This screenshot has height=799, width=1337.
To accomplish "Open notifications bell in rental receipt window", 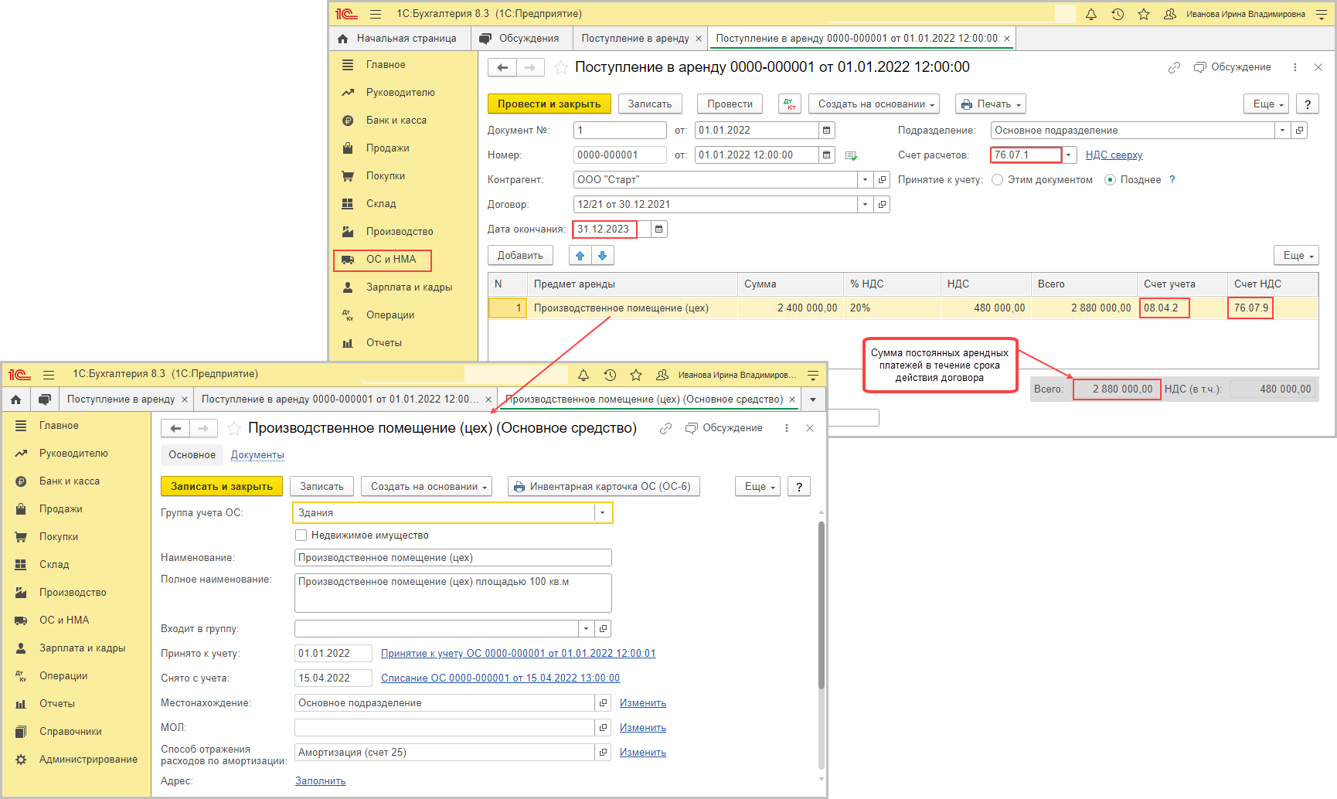I will coord(1091,14).
